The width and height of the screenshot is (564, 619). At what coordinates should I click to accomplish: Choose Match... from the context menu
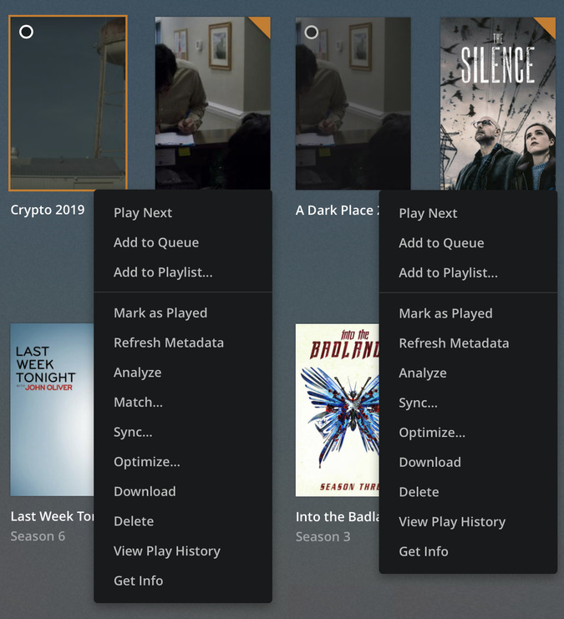coord(138,402)
